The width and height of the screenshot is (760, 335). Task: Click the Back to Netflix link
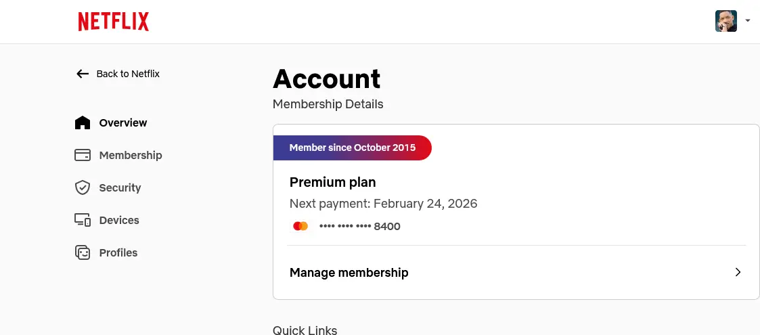coord(118,74)
